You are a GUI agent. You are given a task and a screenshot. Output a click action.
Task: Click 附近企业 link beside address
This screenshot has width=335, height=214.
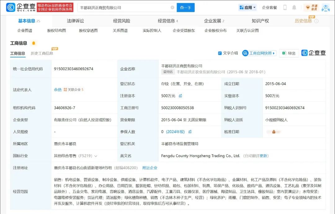tap(150, 168)
